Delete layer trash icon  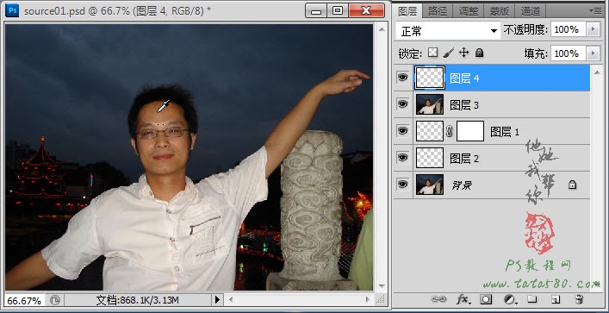point(579,299)
